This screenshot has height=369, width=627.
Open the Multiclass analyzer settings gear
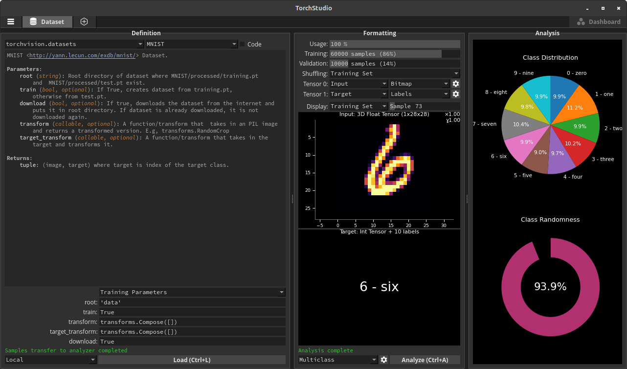click(384, 360)
